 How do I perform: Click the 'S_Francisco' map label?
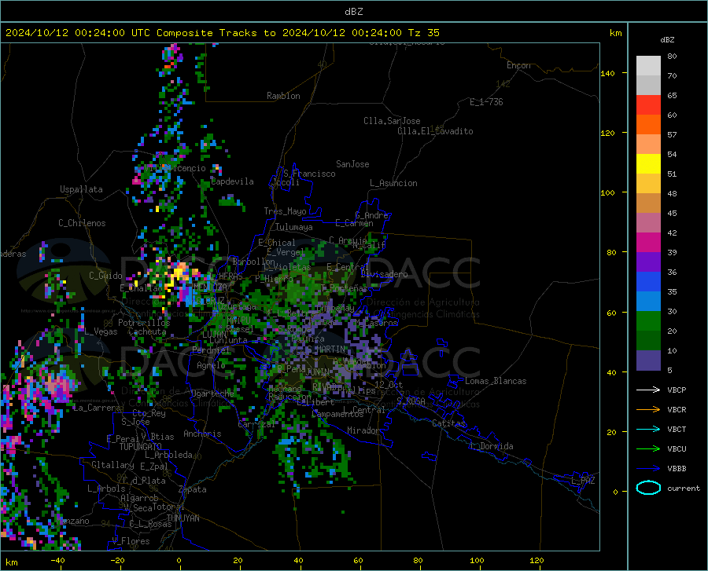coord(309,174)
